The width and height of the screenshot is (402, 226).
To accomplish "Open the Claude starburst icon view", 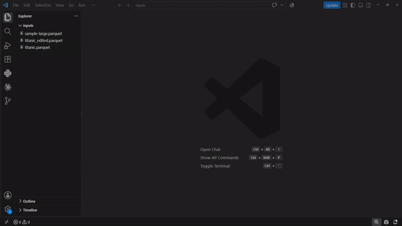I will [x=8, y=87].
